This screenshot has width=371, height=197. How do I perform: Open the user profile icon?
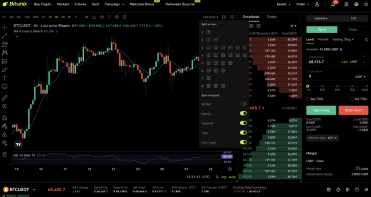tap(317, 4)
